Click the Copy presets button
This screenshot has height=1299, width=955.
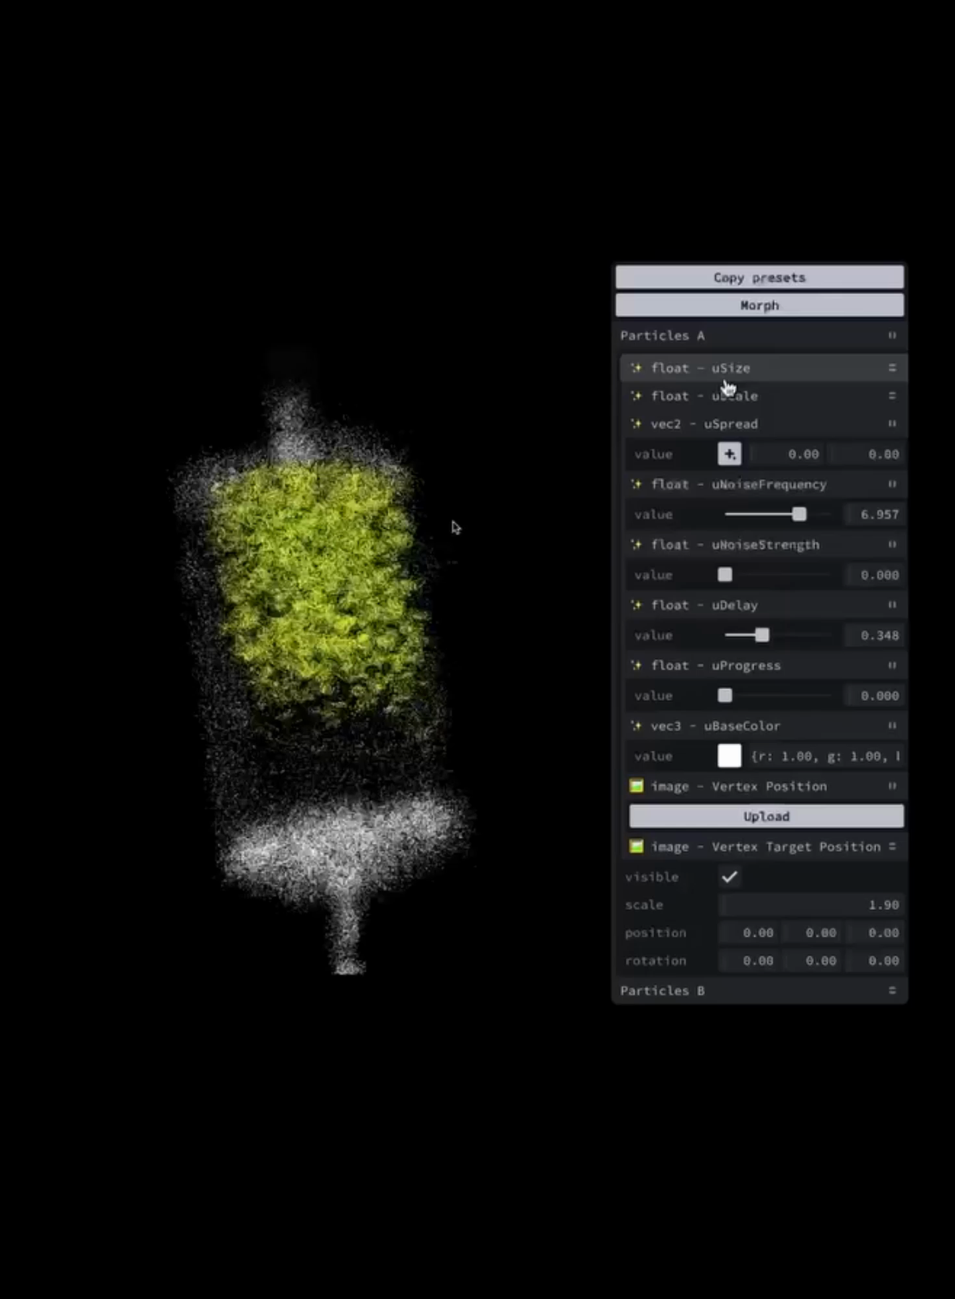(759, 277)
